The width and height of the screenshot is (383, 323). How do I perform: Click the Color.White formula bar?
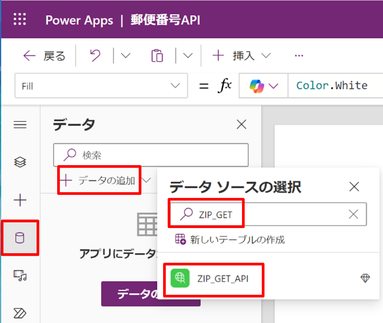[335, 85]
